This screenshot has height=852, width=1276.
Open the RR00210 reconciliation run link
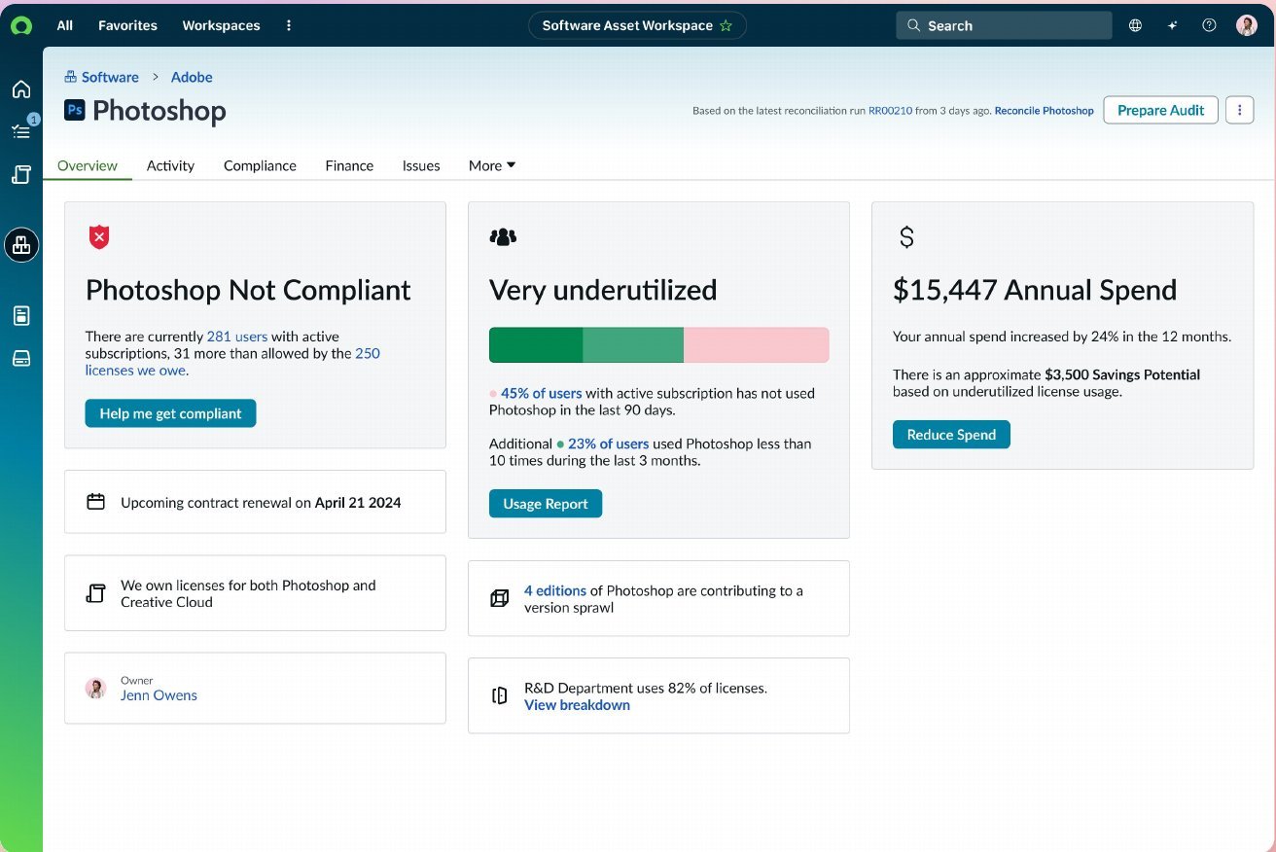click(890, 111)
